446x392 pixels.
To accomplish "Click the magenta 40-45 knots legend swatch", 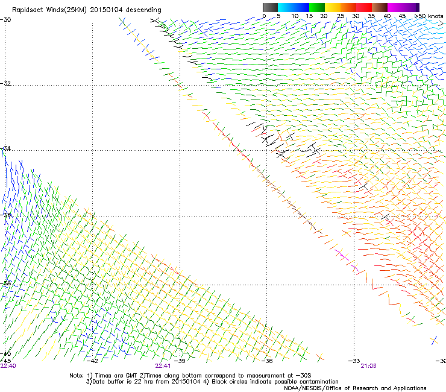I will pyautogui.click(x=395, y=7).
